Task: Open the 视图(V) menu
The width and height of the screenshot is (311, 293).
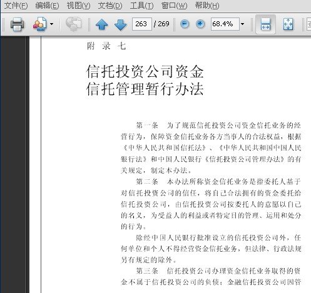Action: (x=78, y=6)
